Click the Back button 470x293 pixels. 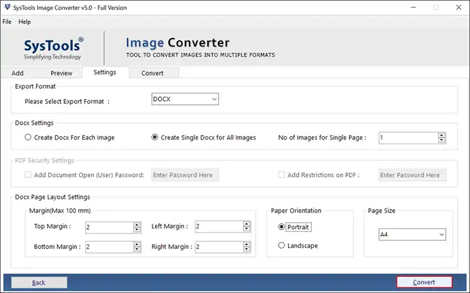(x=39, y=282)
